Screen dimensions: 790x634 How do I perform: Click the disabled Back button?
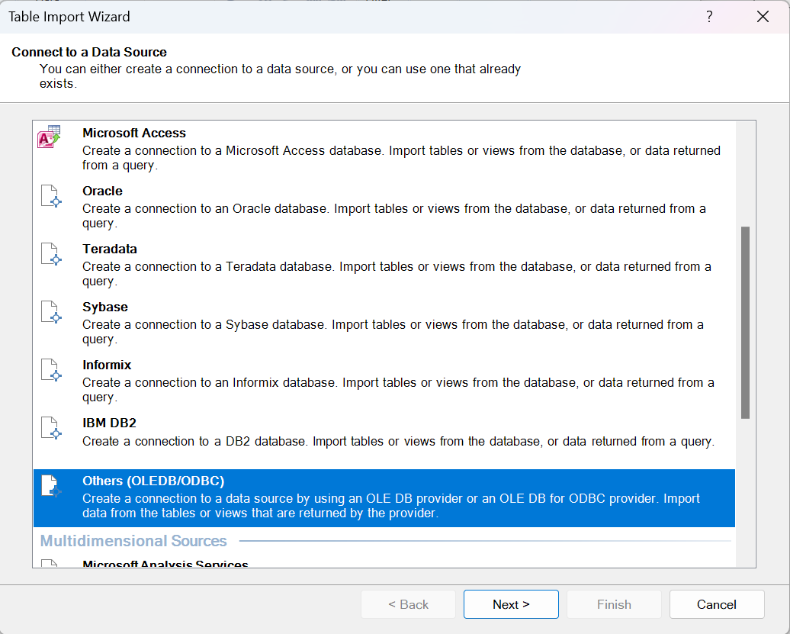pyautogui.click(x=408, y=604)
